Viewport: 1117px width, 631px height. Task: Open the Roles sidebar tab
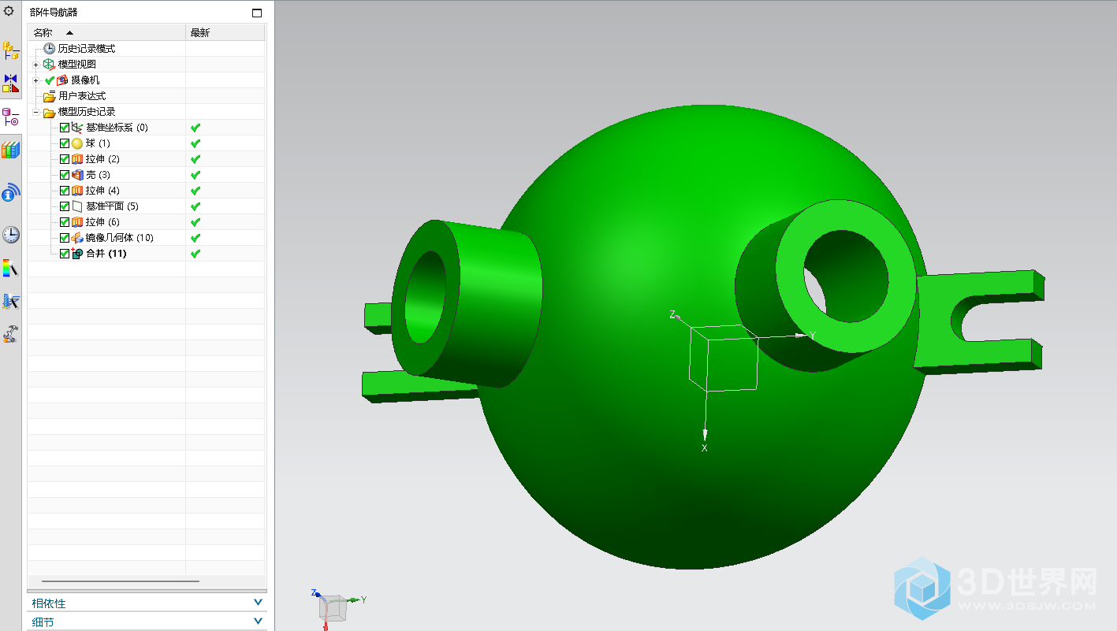(11, 334)
